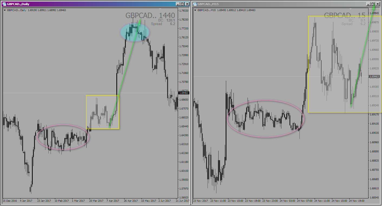Click the 1.79330 price level on the Daily axis
This screenshot has width=382, height=206.
(x=184, y=11)
